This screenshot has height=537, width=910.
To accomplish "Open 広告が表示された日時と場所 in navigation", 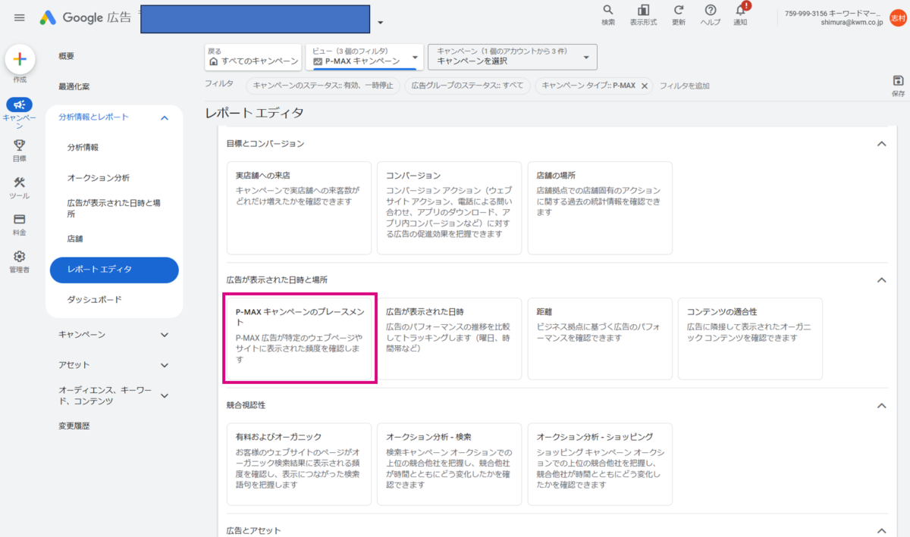I will coord(114,208).
